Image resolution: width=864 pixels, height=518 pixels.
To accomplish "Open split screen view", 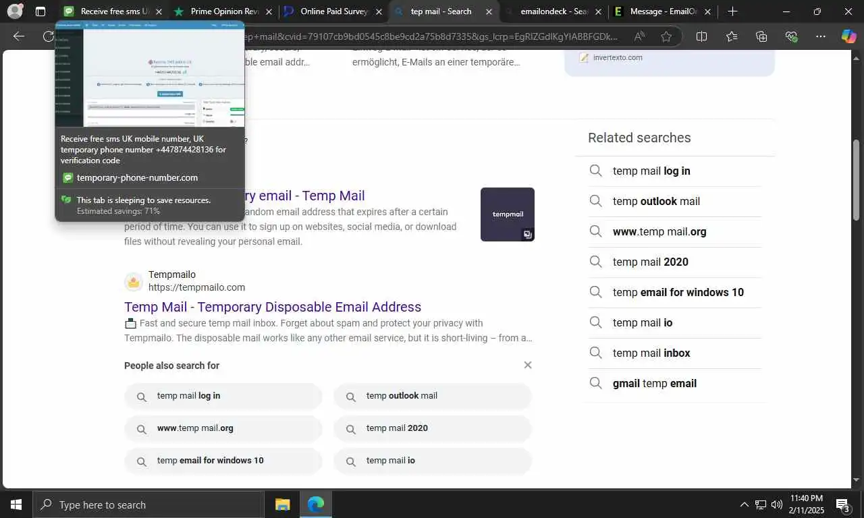I will pos(701,36).
